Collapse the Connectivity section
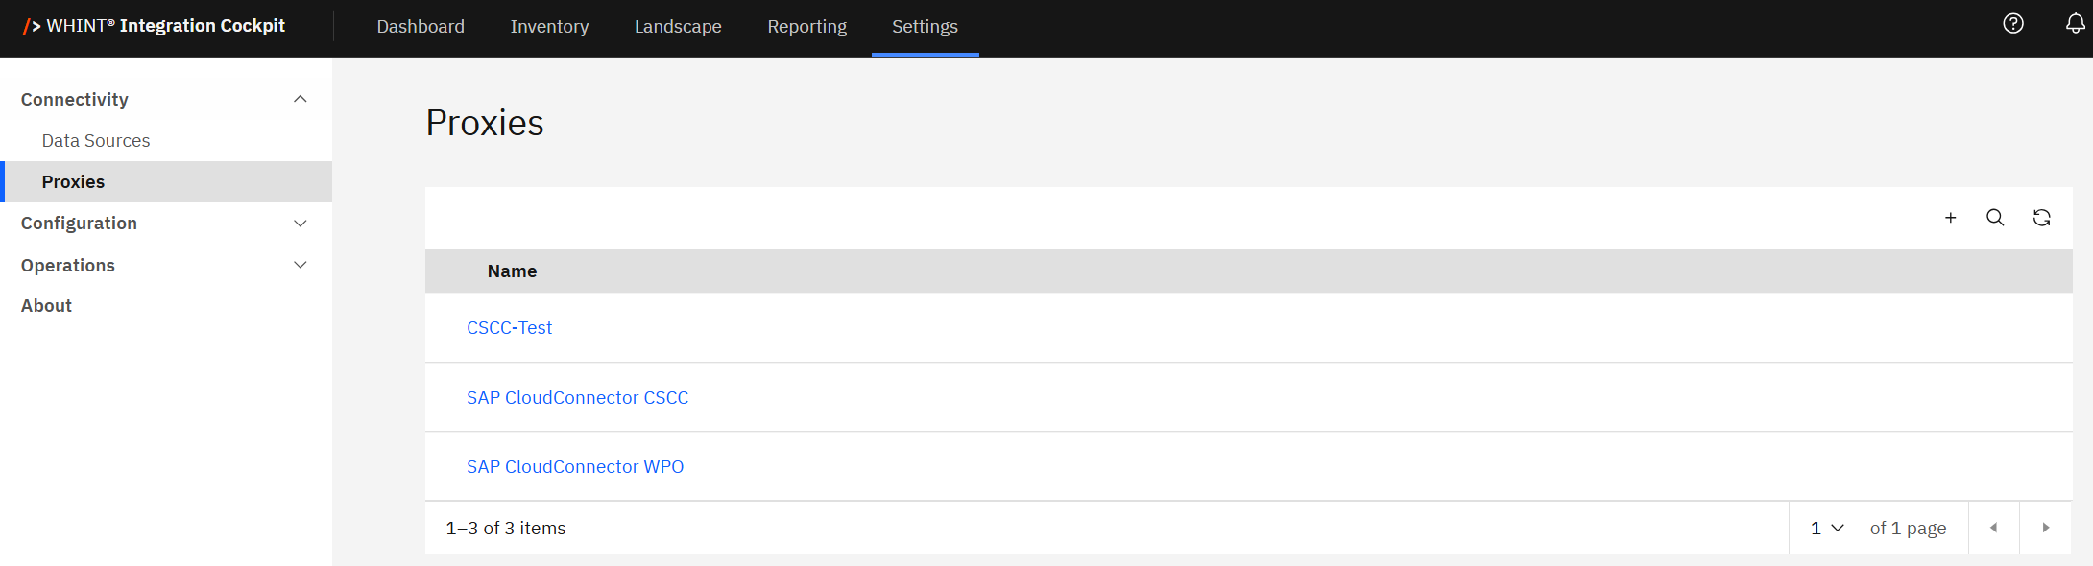The width and height of the screenshot is (2093, 566). tap(300, 99)
